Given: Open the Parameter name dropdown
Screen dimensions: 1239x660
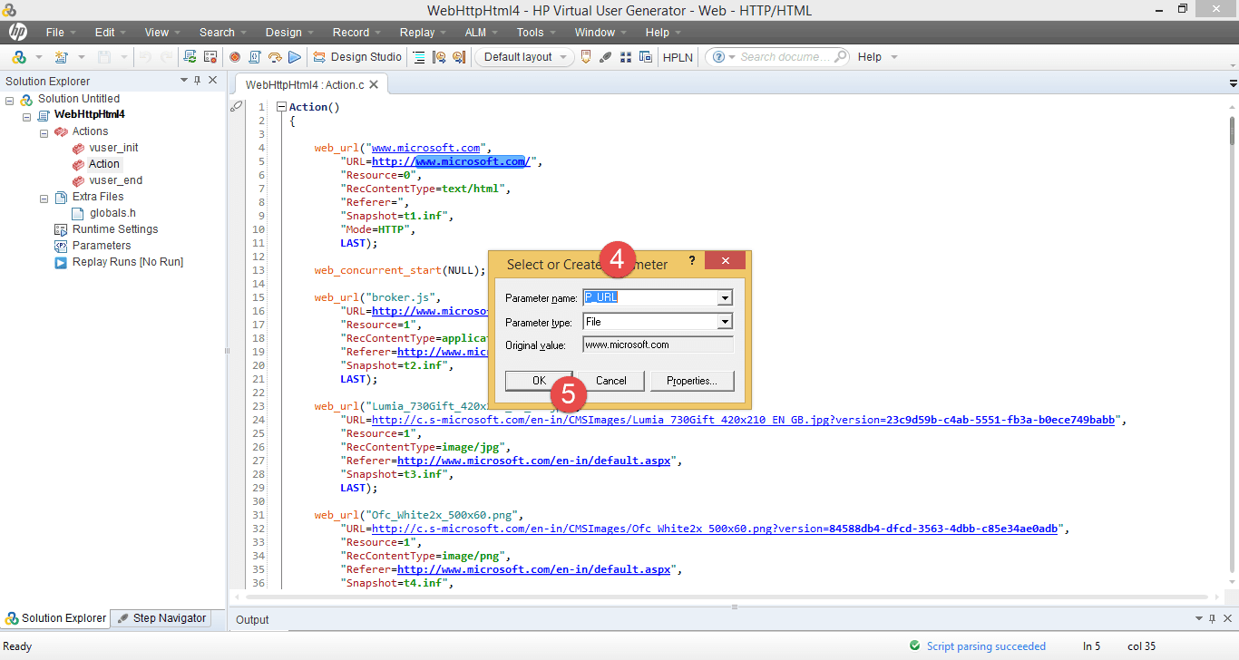Looking at the screenshot, I should tap(724, 297).
